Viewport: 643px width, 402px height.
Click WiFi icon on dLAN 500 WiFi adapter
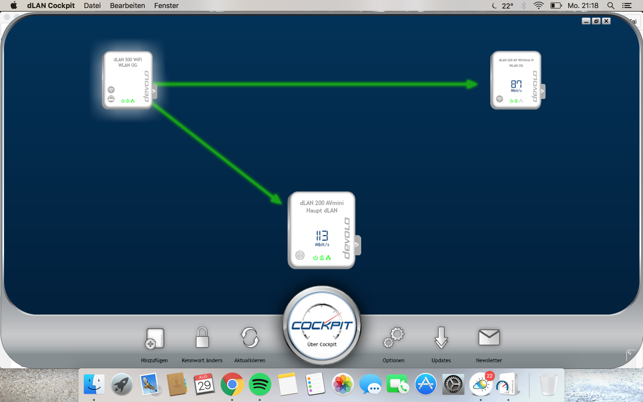(x=111, y=90)
